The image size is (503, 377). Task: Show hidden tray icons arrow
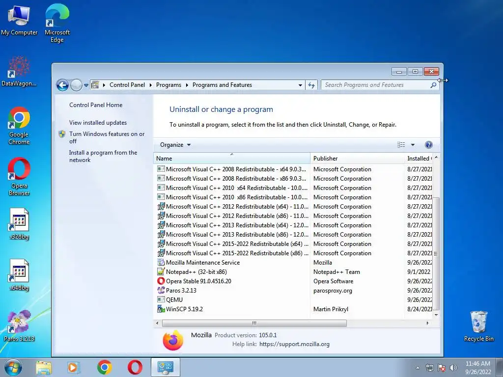point(418,368)
